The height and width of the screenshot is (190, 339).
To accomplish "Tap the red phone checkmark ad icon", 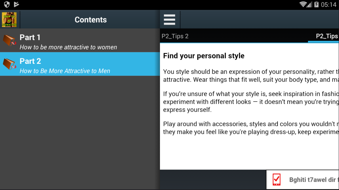I will [276, 180].
